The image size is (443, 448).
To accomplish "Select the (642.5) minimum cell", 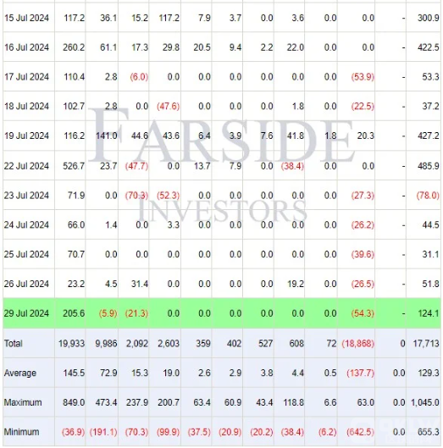I will [x=360, y=432].
